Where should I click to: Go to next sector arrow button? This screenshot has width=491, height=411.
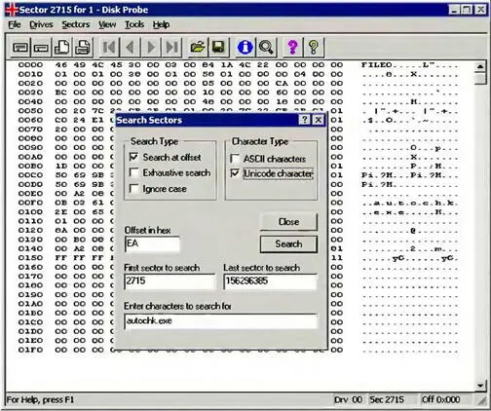151,48
